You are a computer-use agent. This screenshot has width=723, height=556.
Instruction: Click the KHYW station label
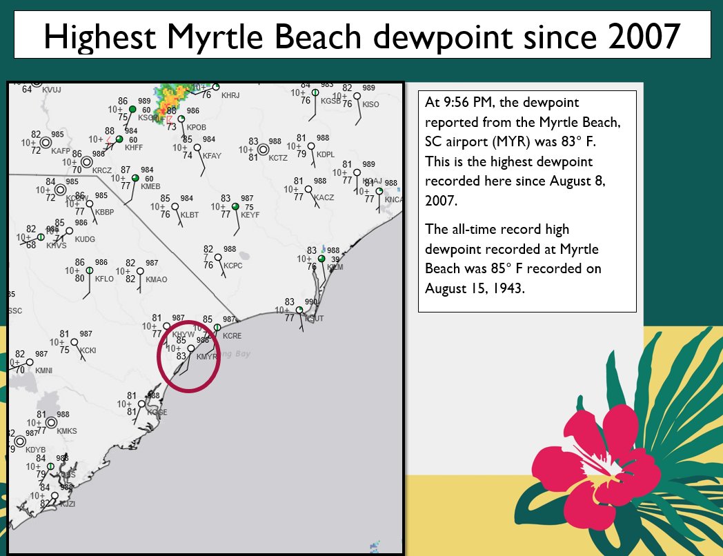click(x=184, y=335)
